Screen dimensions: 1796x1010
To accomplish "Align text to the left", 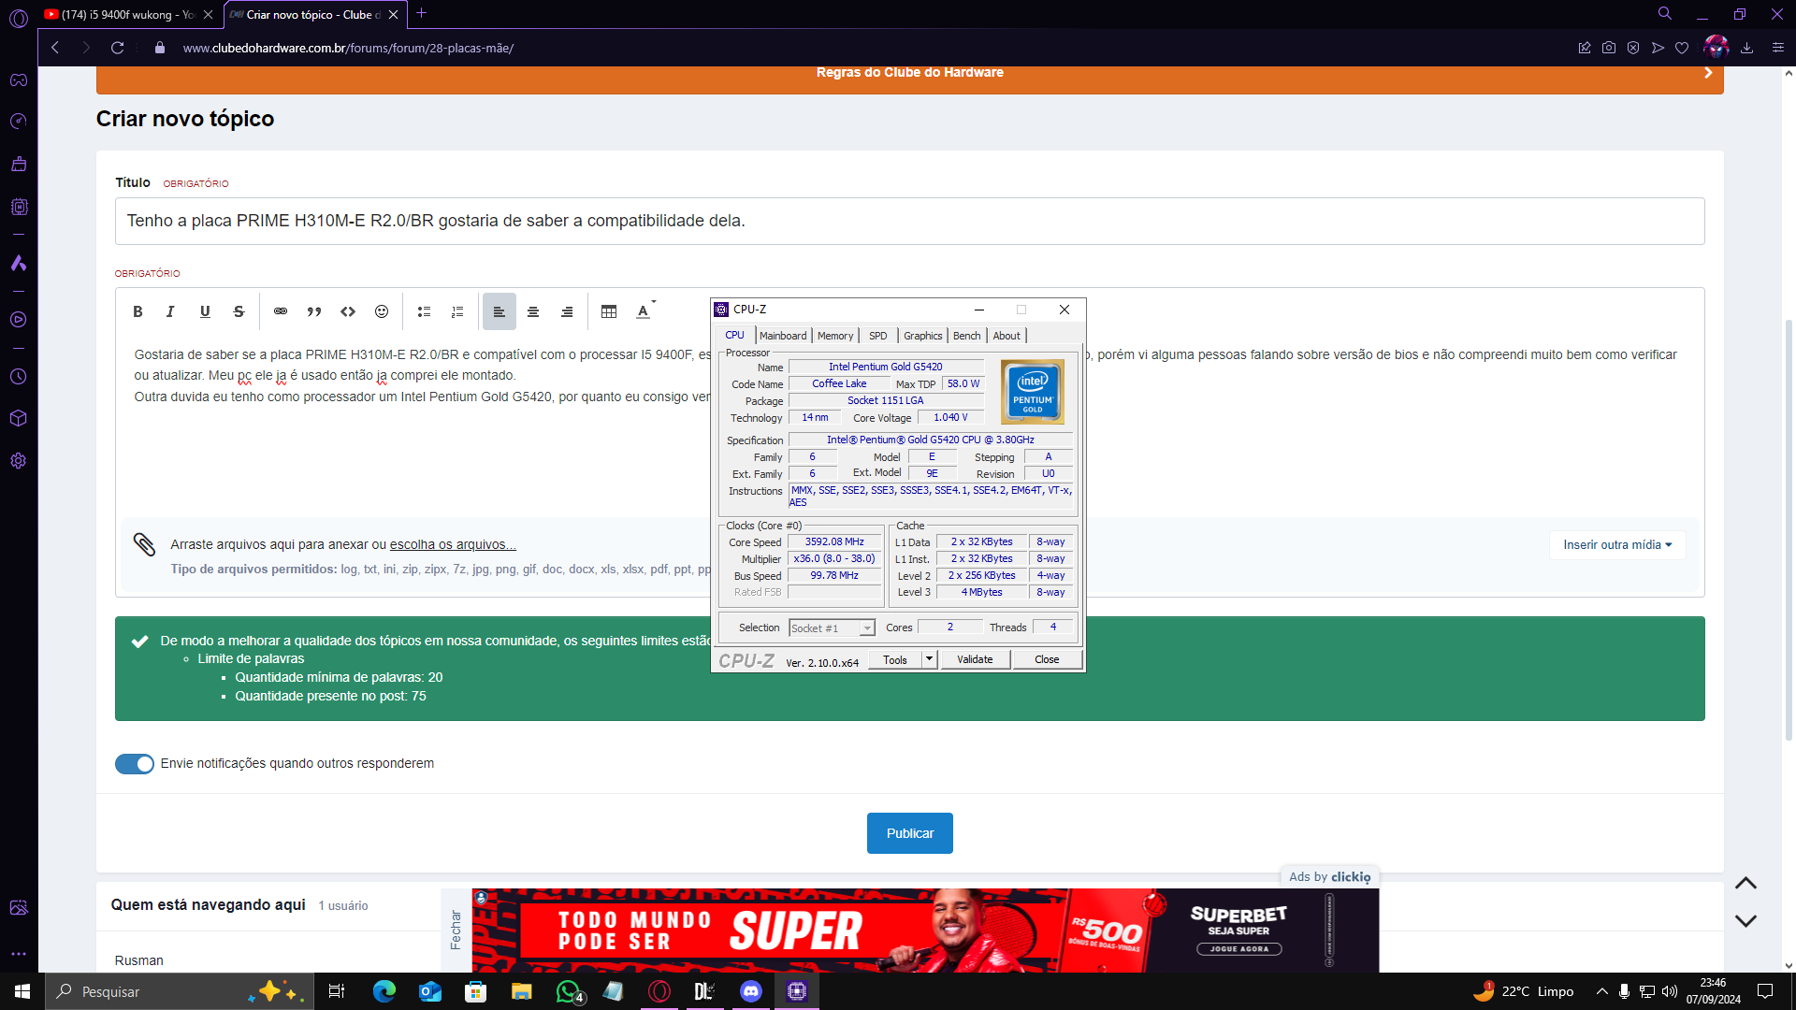I will coord(500,311).
